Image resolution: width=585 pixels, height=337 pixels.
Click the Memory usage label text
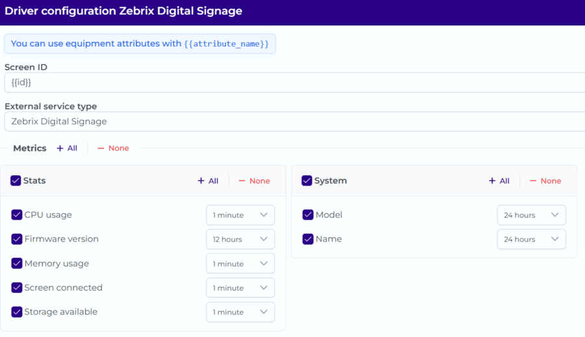(x=57, y=264)
